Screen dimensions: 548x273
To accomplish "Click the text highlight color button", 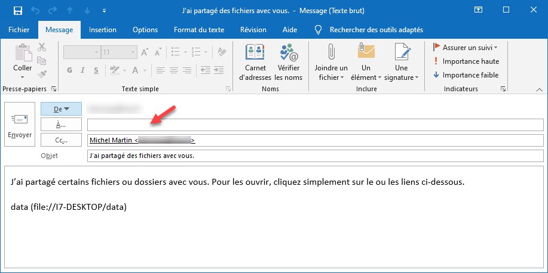I will (x=114, y=70).
